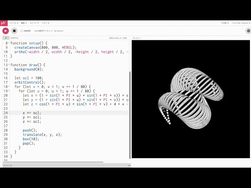Open the Sketch (スケッチ) menu

(34, 23)
